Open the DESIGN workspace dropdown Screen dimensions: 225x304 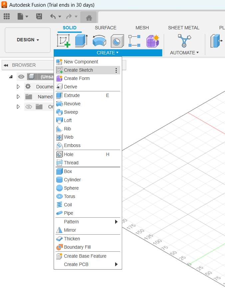[28, 40]
